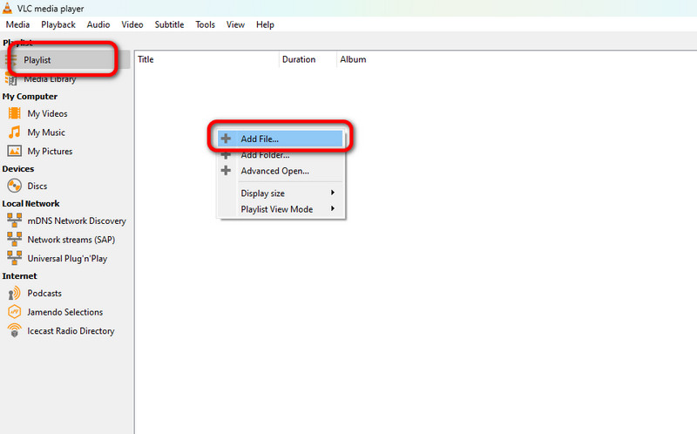
Task: Click the My Videos folder icon
Action: point(14,113)
